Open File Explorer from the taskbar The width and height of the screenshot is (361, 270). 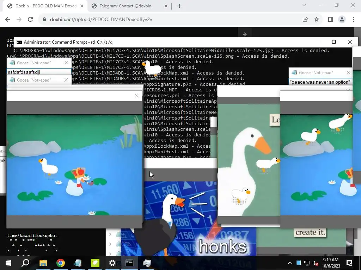[43, 263]
